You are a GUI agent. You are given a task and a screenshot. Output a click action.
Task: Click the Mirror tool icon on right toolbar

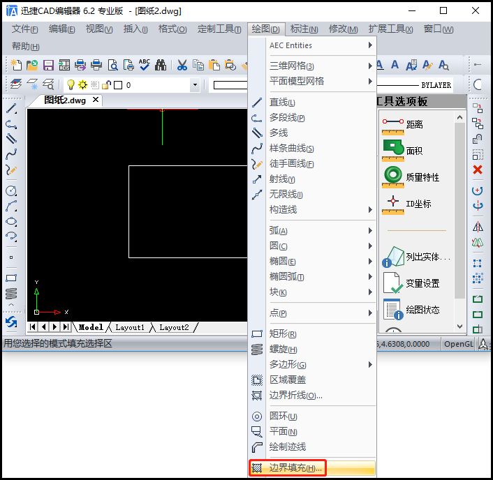point(478,227)
